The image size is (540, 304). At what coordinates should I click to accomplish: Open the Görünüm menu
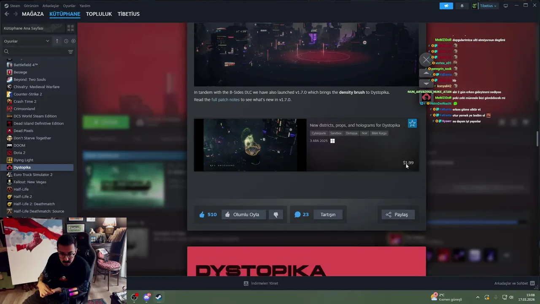(31, 6)
